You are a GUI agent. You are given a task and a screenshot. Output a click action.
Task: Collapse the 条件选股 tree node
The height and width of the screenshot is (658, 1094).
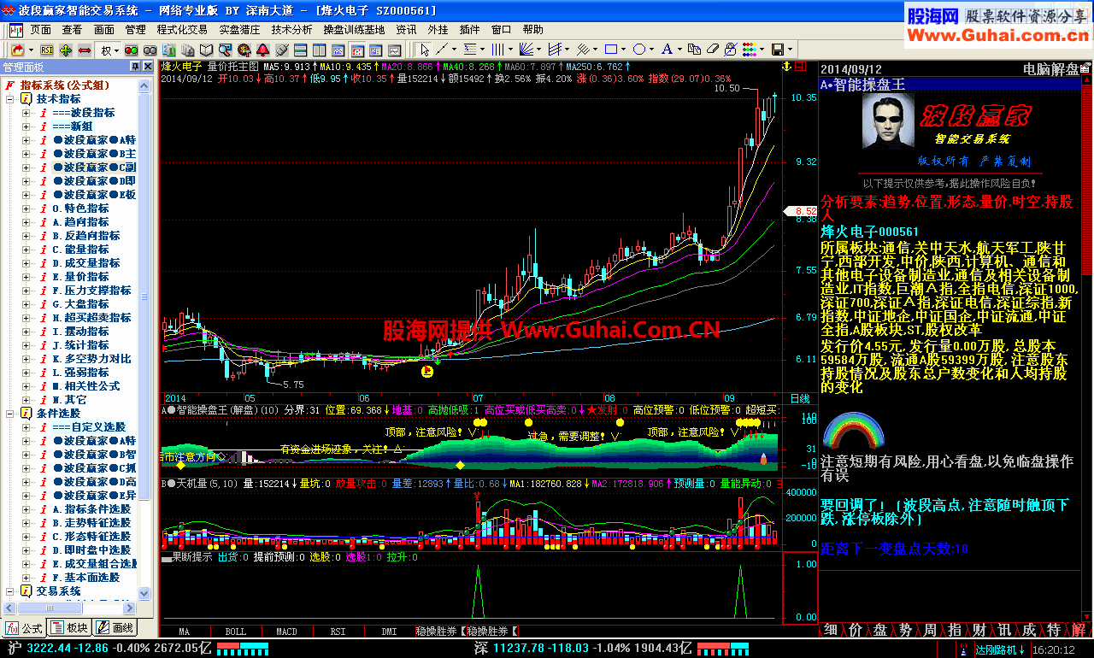(x=11, y=414)
